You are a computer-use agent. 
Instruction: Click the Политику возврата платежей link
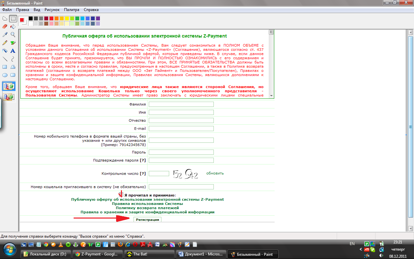(x=147, y=208)
